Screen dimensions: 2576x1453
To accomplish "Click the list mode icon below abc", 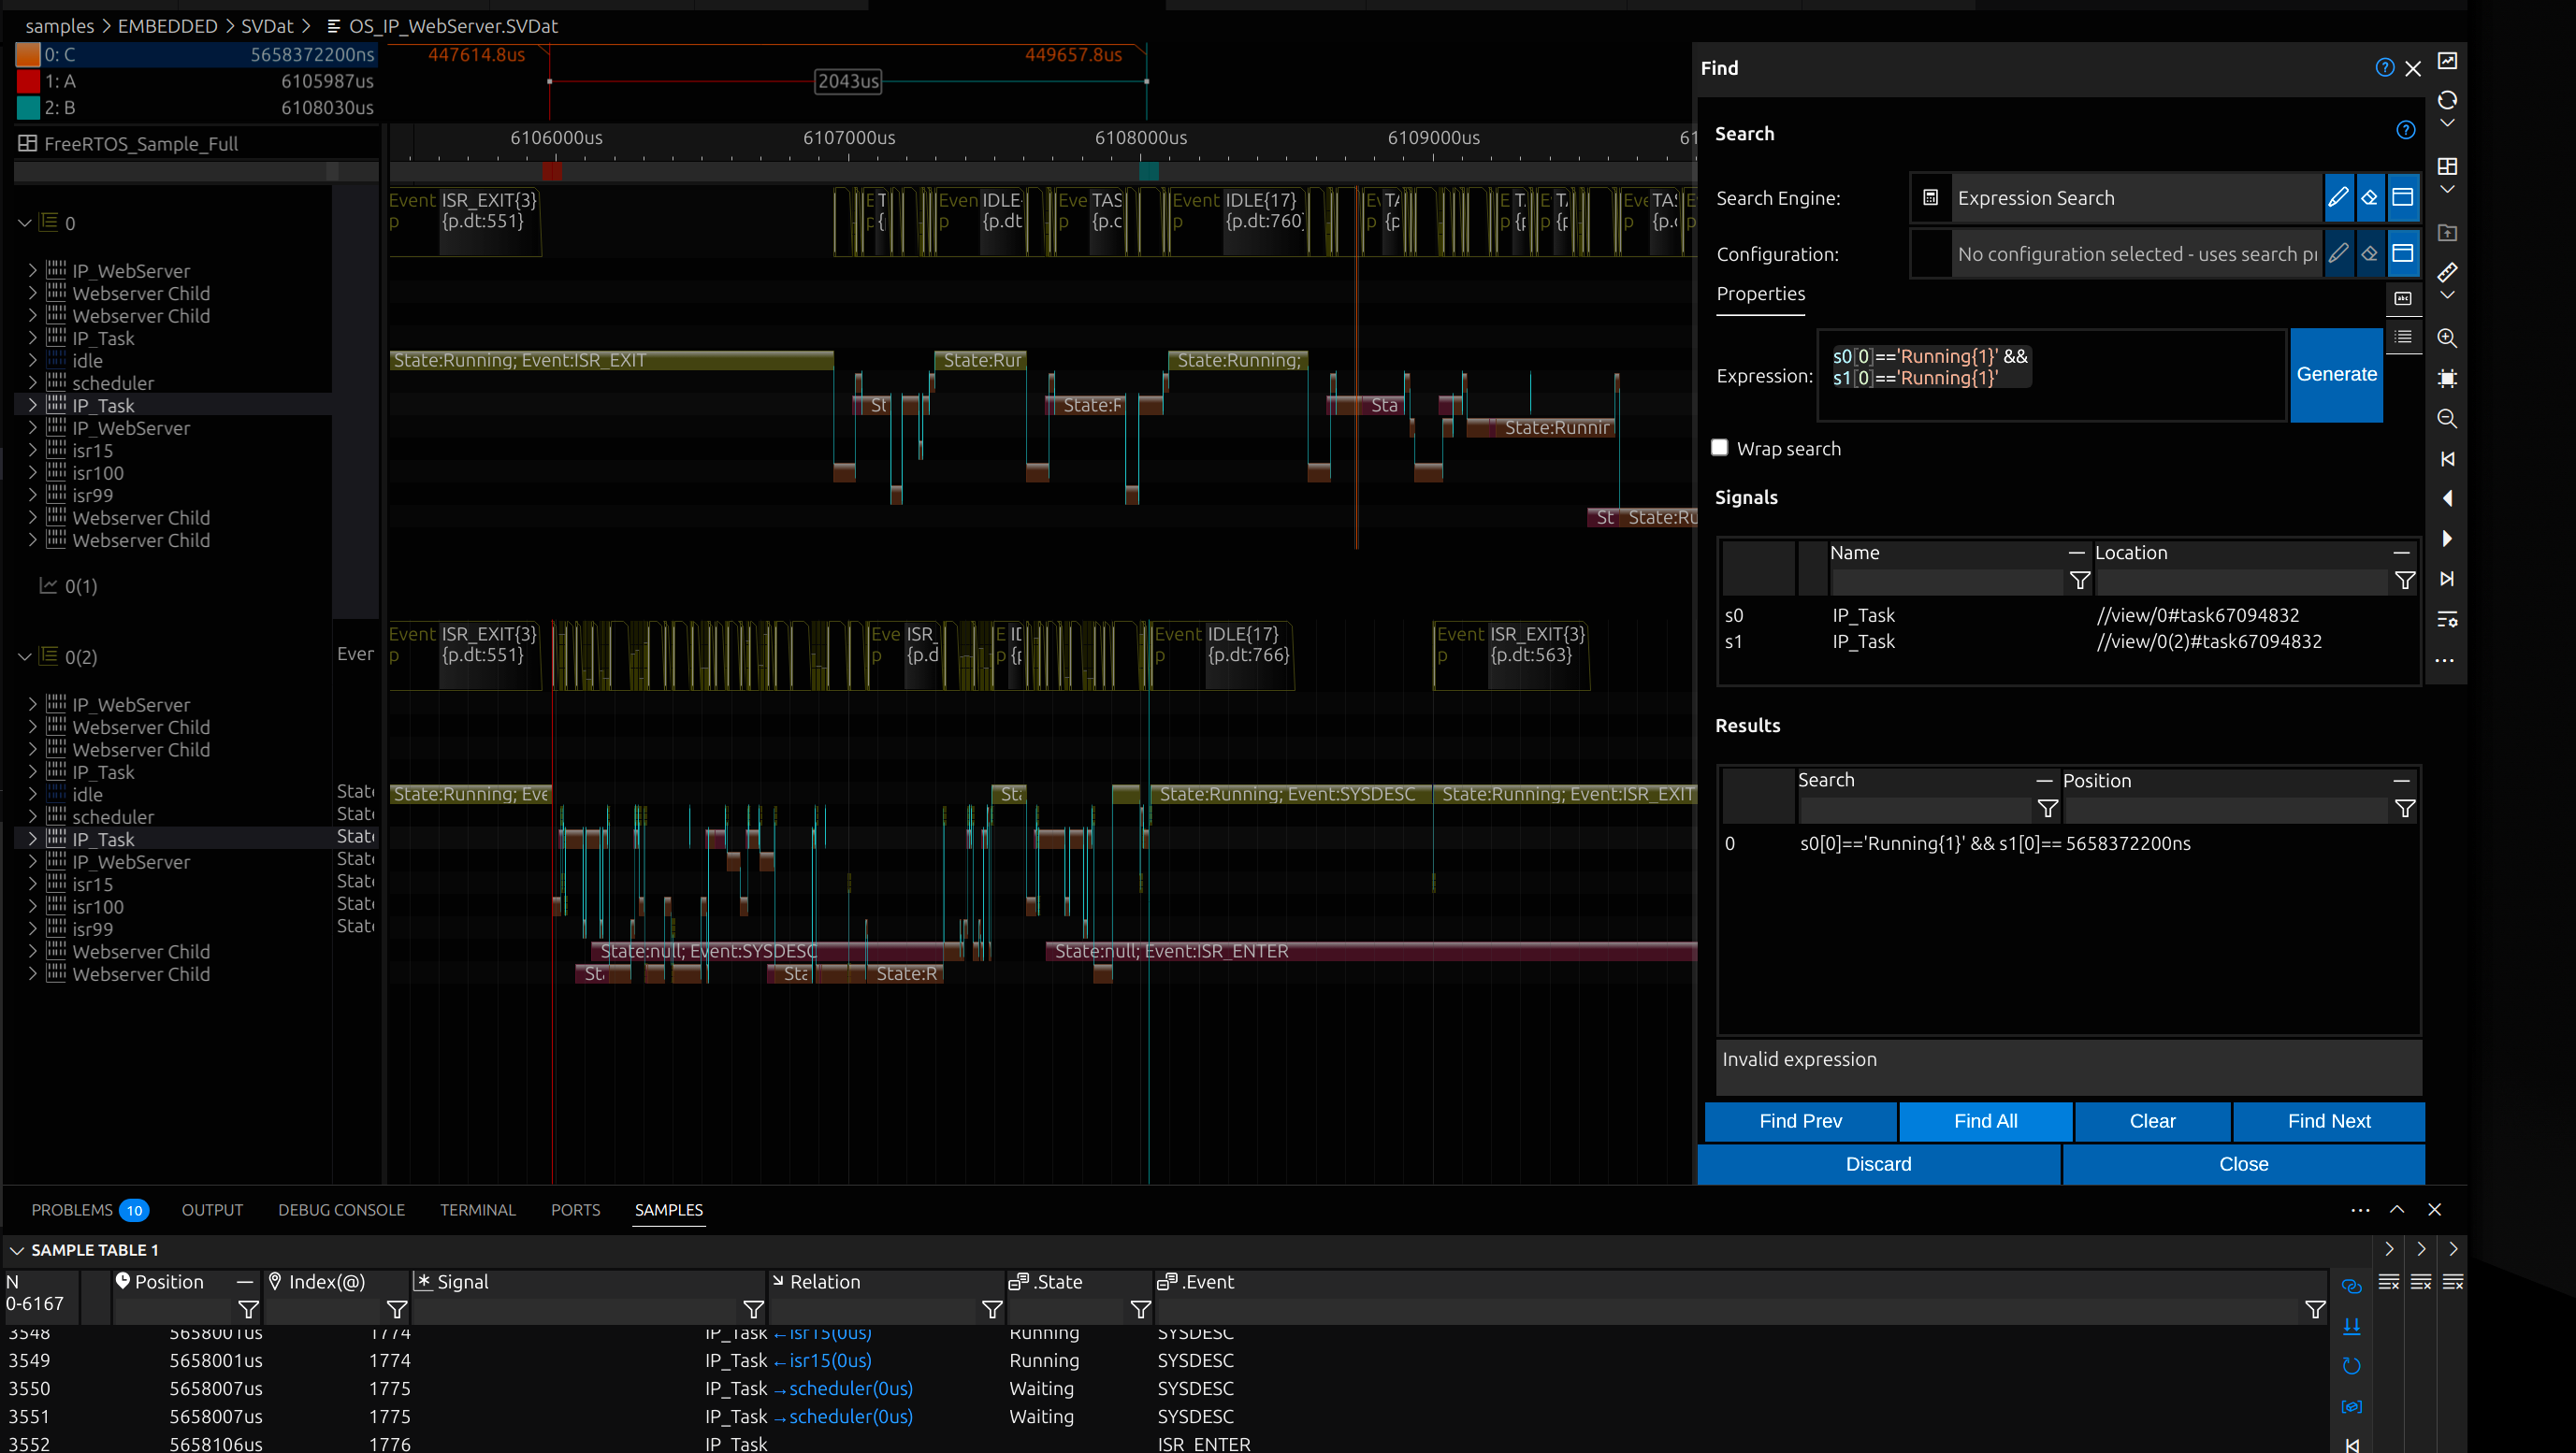I will 2402,337.
